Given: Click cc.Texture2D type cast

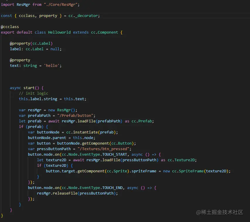Looking at the screenshot, I should [x=181, y=160].
